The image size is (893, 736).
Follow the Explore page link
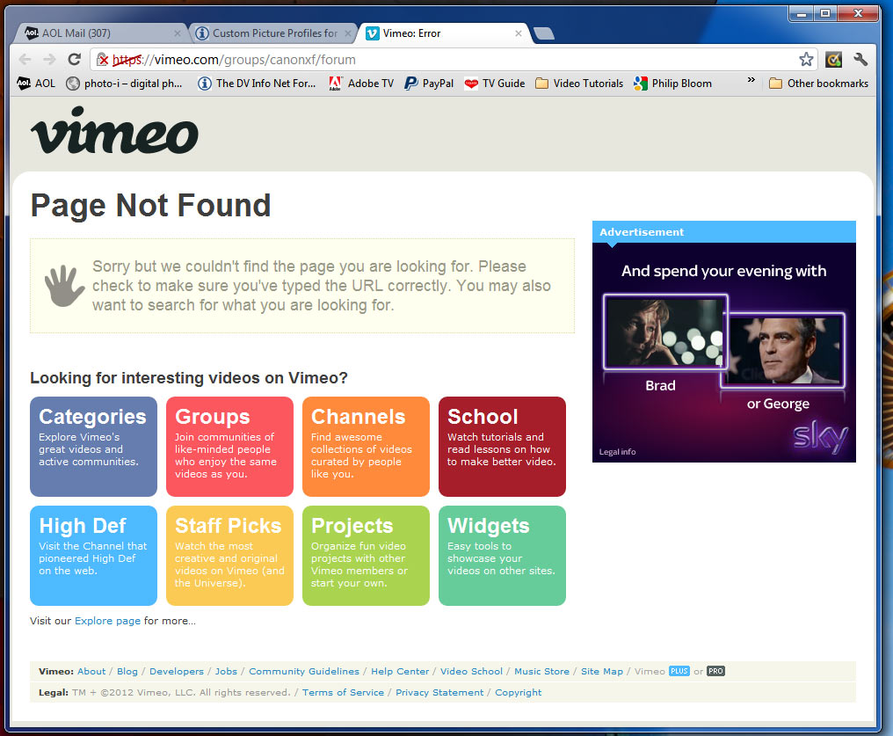[x=107, y=621]
